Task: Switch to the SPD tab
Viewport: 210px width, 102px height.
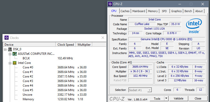Action: (x=164, y=11)
